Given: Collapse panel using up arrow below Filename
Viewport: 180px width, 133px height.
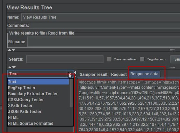Looking at the screenshot, I should coord(9,50).
